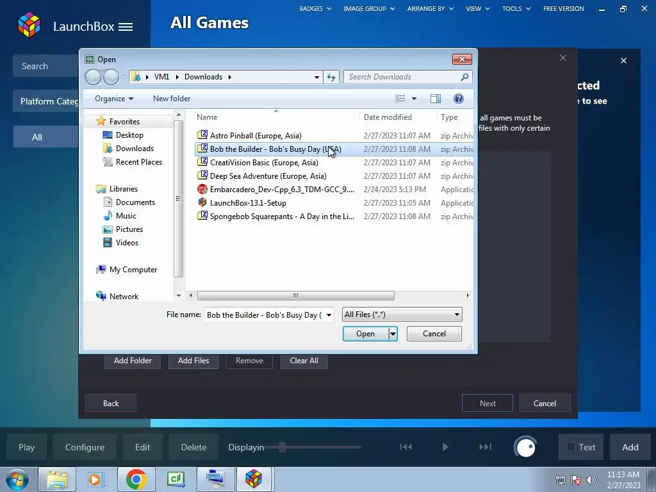Toggle the Text checkbox in LaunchBox

coord(571,447)
